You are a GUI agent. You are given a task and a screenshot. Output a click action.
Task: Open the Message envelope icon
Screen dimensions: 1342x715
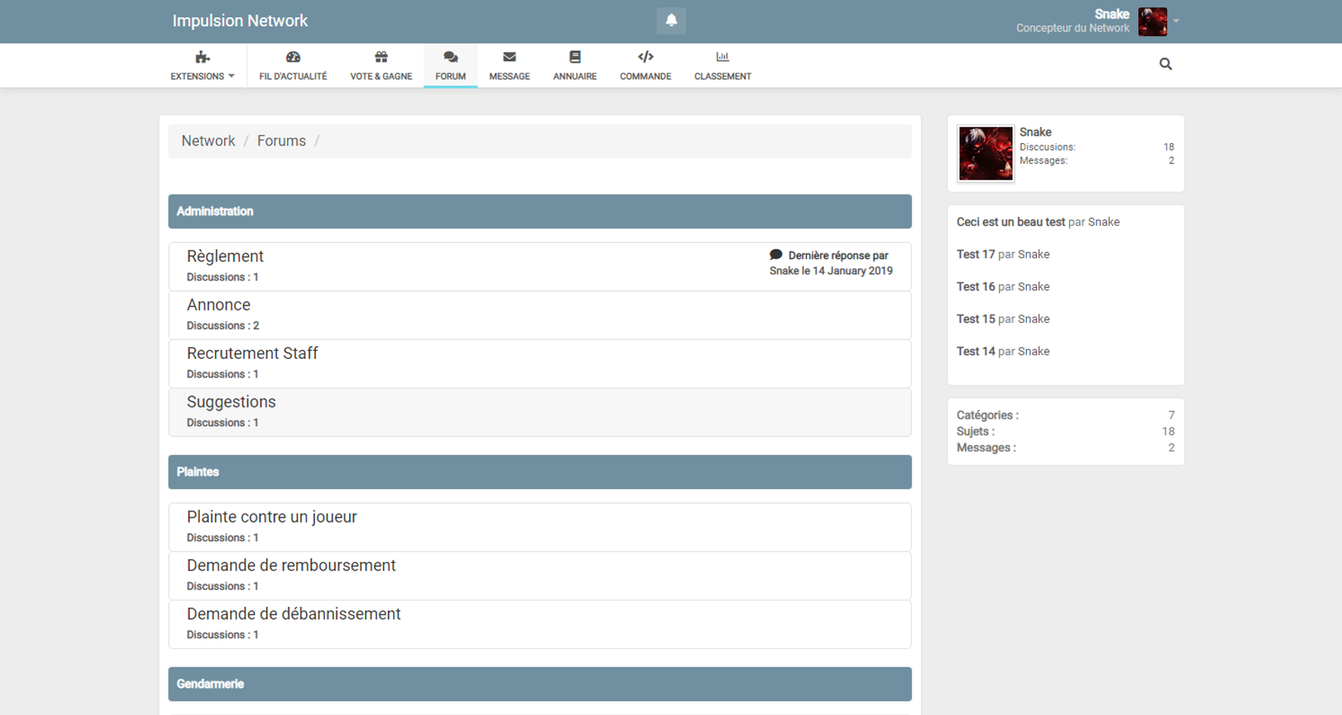click(509, 58)
